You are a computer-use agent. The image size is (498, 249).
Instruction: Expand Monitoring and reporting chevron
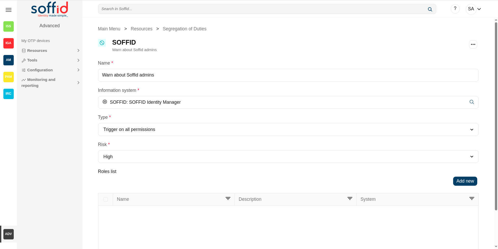click(x=78, y=82)
